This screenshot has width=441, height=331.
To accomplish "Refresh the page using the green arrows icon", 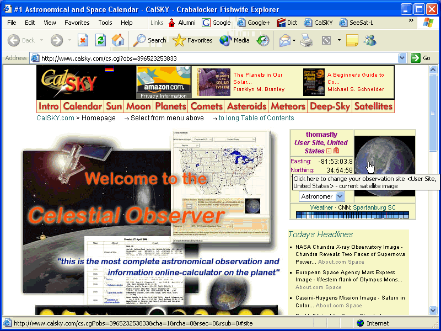I will pos(100,40).
